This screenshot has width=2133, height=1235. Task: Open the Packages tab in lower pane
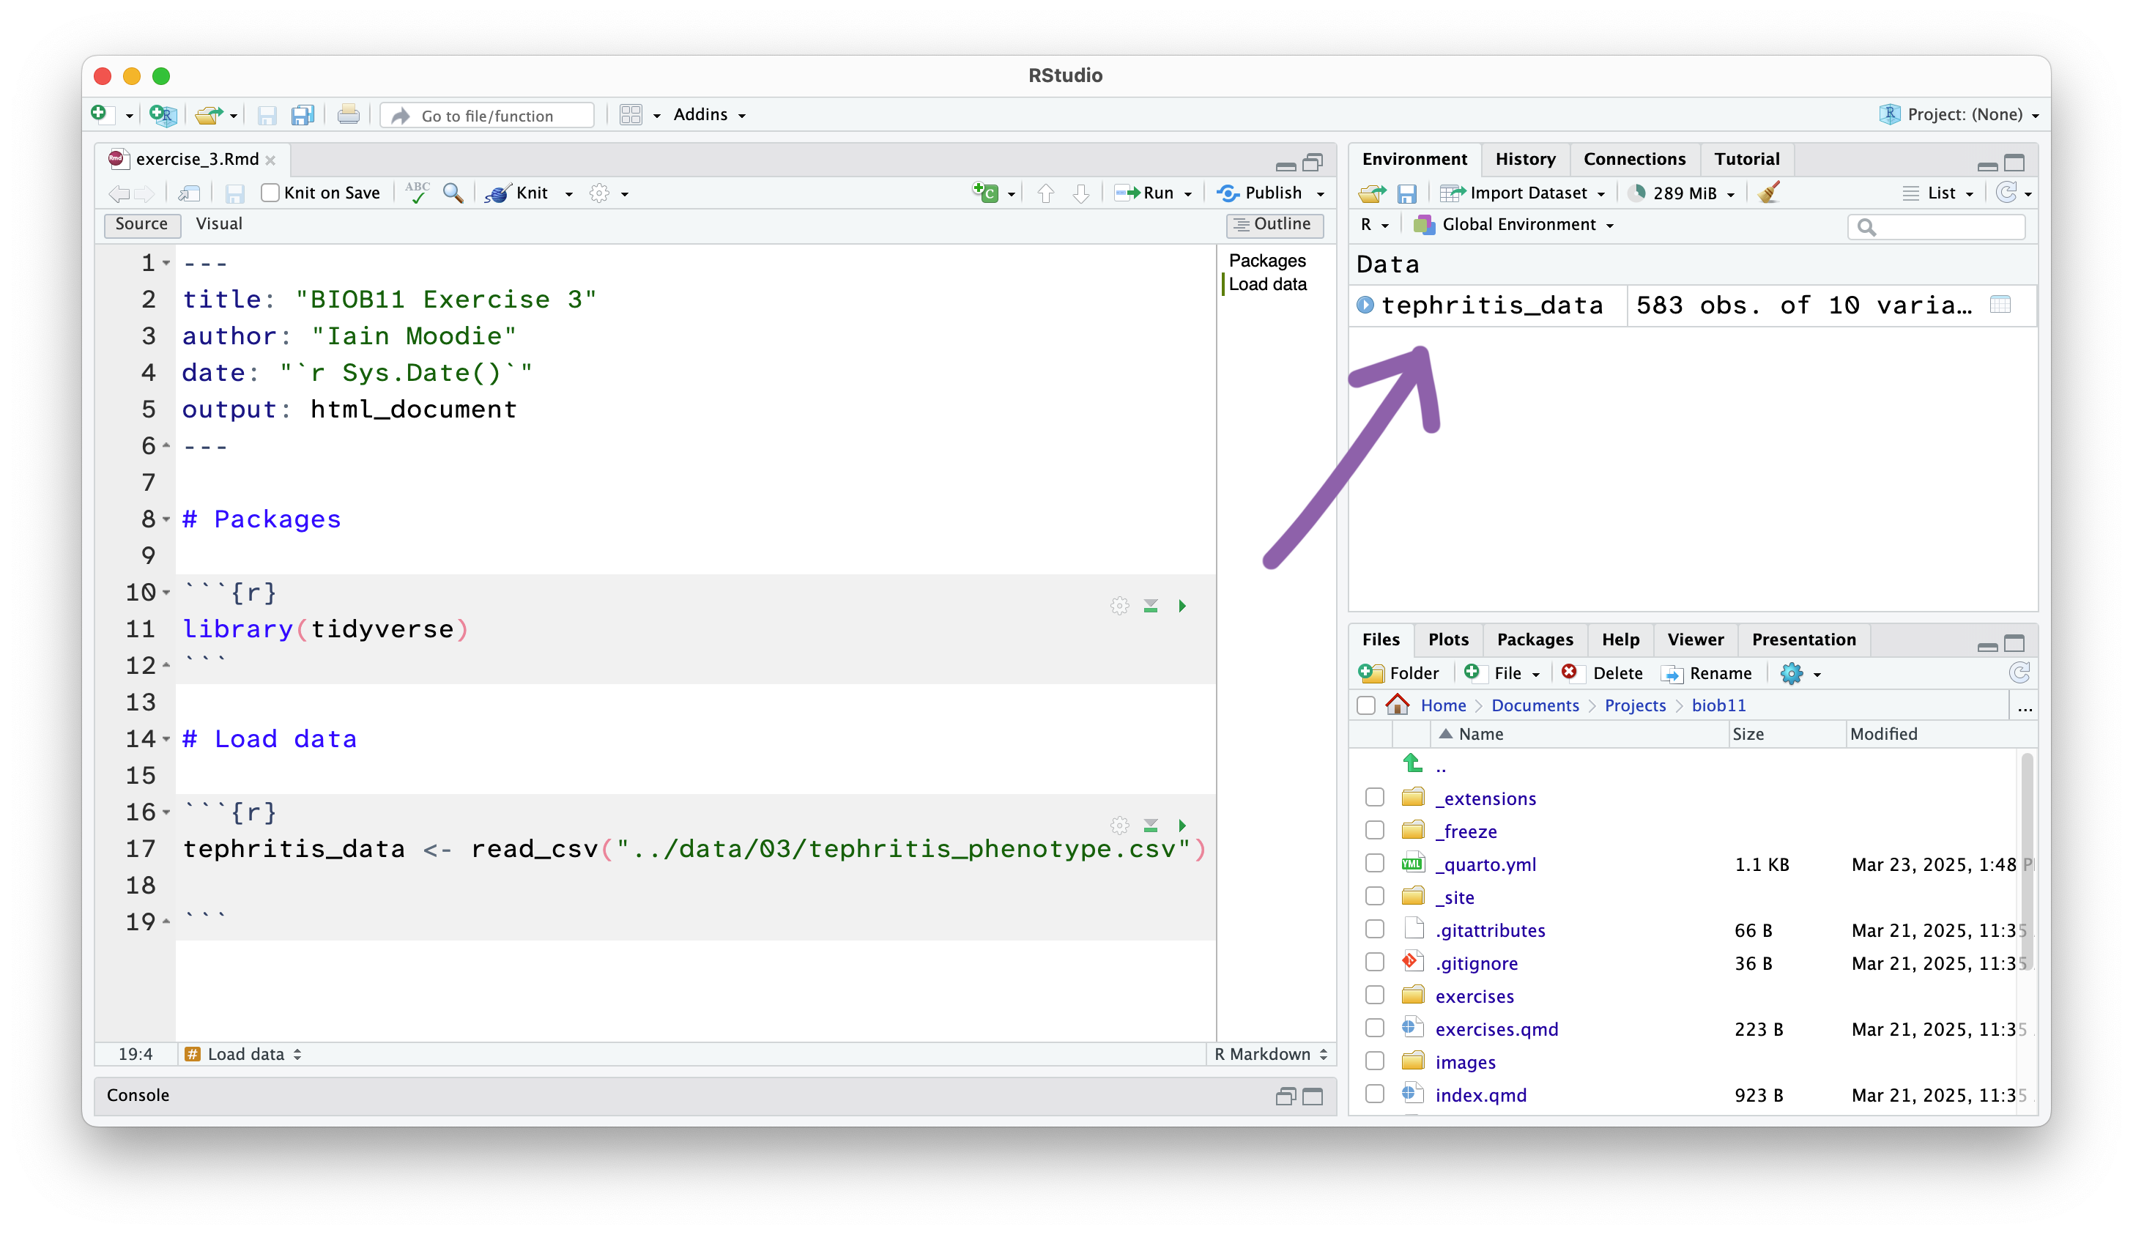pyautogui.click(x=1534, y=639)
